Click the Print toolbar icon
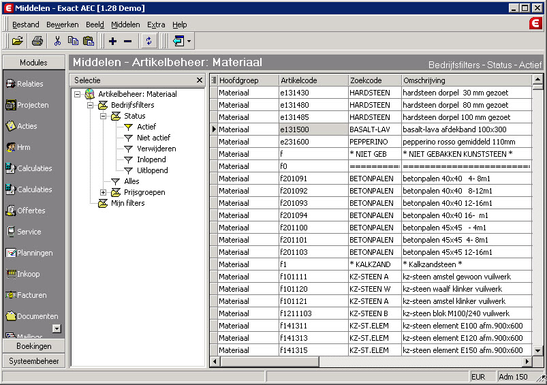This screenshot has width=547, height=385. [37, 41]
